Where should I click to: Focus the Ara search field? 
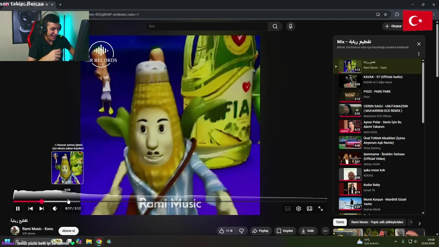(x=207, y=26)
